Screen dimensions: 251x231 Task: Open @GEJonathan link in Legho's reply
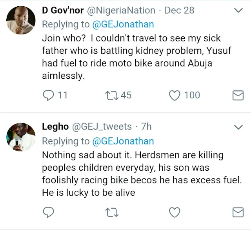point(123,141)
